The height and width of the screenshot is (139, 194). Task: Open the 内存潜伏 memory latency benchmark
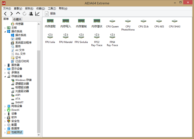point(97,24)
